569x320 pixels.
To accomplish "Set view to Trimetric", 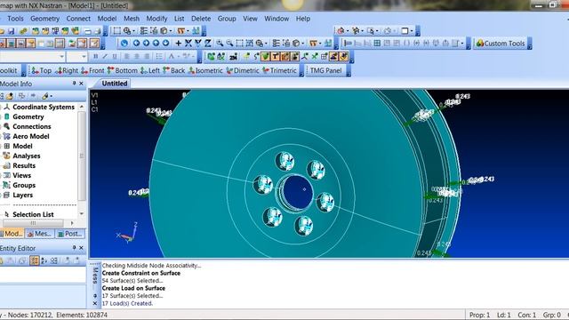I will click(x=279, y=70).
